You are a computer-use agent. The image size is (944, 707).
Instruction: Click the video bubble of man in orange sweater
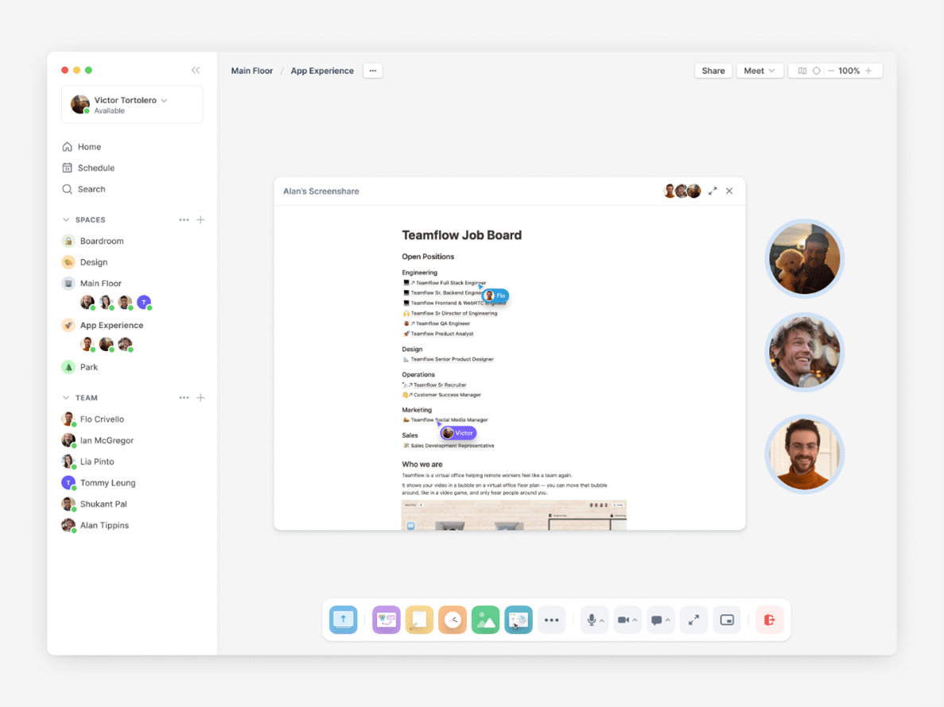tap(804, 454)
